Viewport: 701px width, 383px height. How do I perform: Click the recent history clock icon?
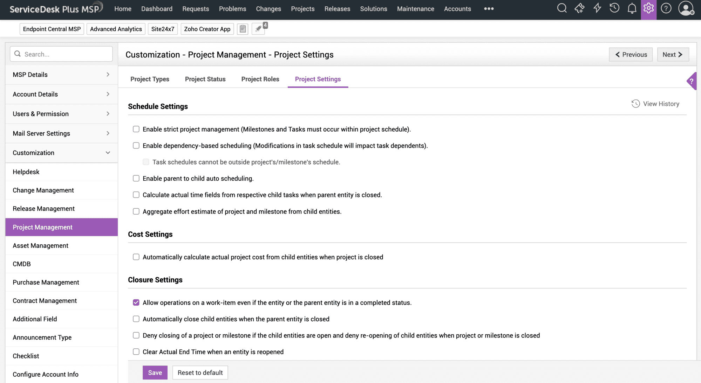(614, 8)
